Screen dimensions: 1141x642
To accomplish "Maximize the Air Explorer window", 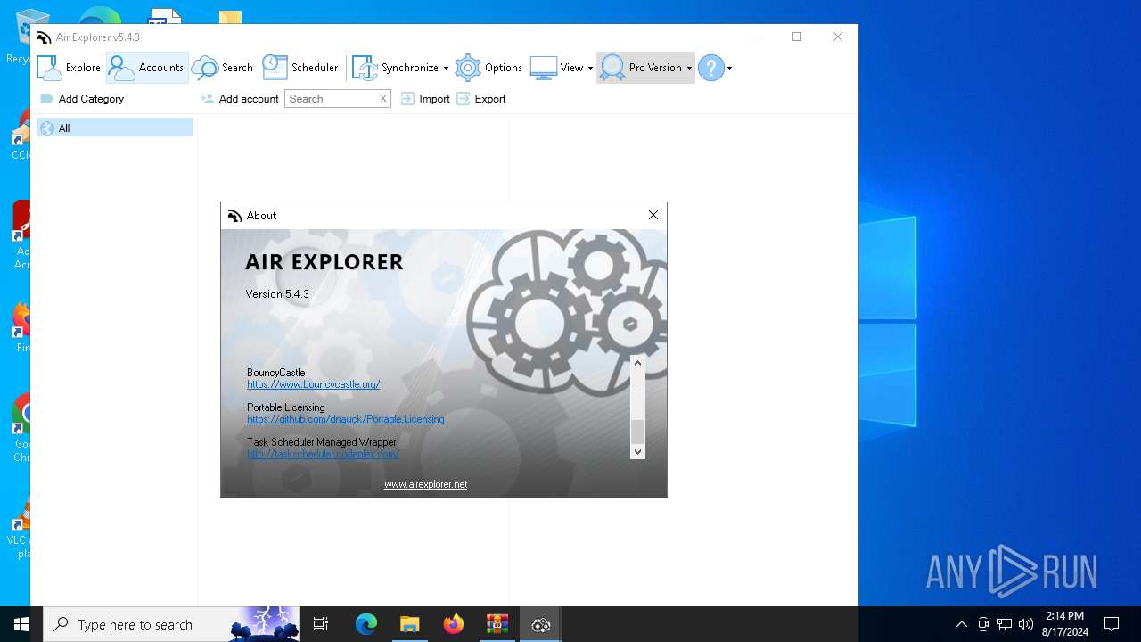I will pos(797,37).
